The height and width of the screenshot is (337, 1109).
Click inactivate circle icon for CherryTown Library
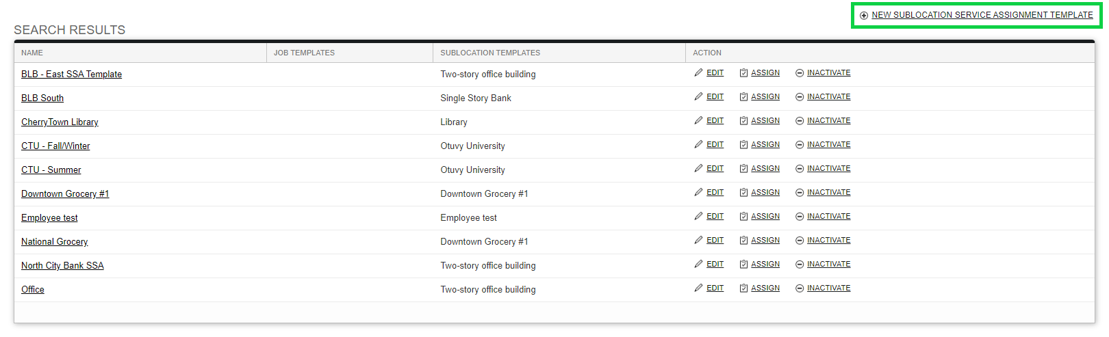[800, 121]
